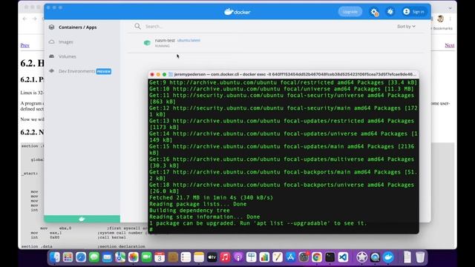Open Photos from the Dock

click(134, 257)
